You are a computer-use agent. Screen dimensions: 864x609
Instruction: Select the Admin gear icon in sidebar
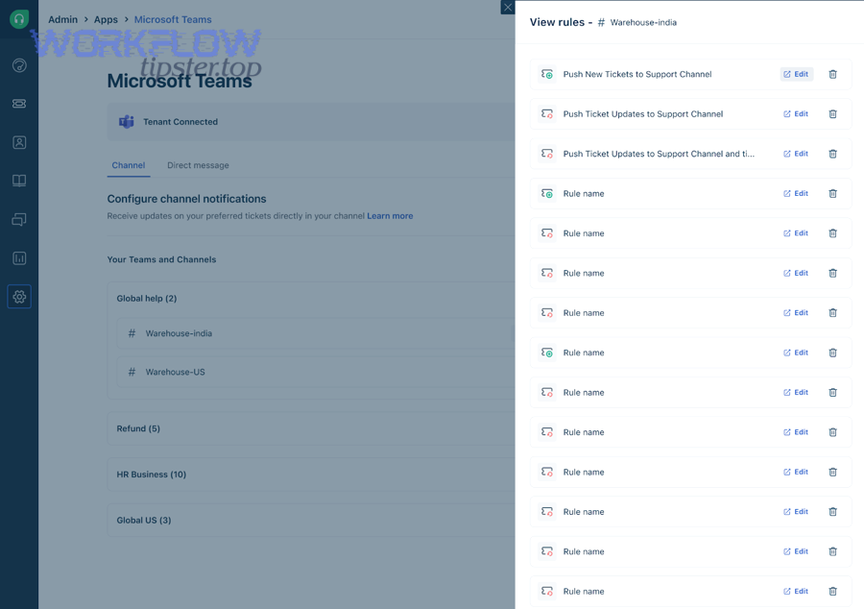pos(19,296)
